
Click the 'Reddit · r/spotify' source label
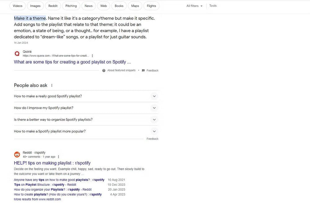click(34, 153)
